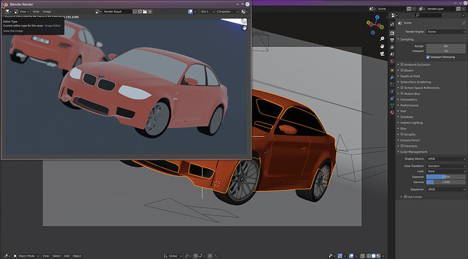
Task: Adjust the Exposure slider
Action: 446,177
